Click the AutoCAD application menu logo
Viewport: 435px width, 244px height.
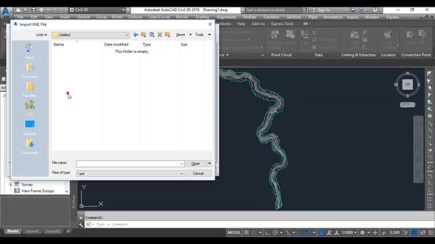click(x=6, y=12)
